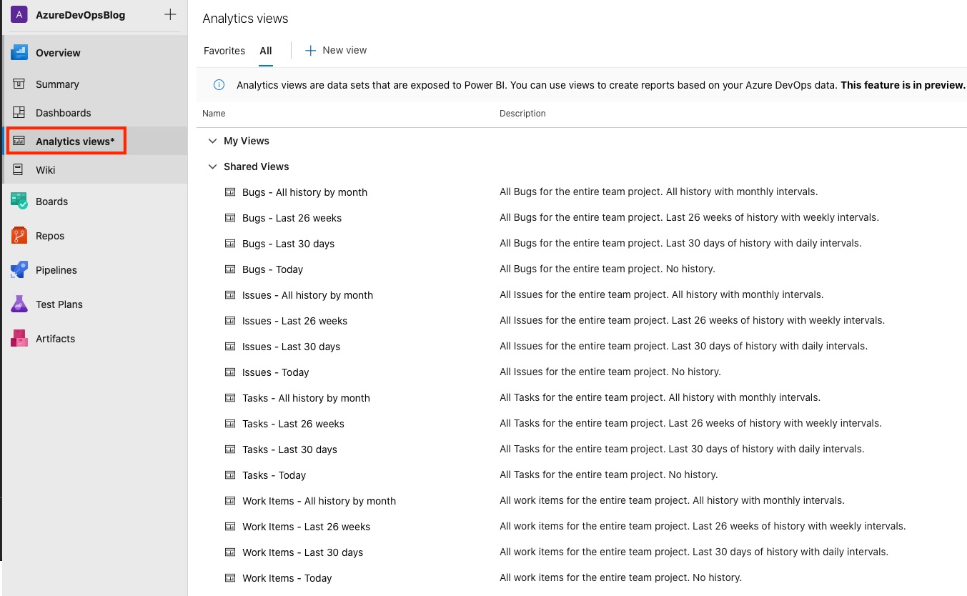Open the Pipelines hub

[56, 270]
